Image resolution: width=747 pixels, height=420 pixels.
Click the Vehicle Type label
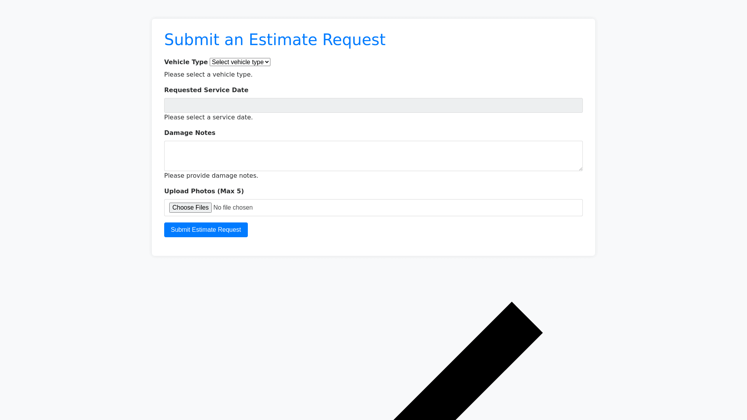tap(186, 62)
